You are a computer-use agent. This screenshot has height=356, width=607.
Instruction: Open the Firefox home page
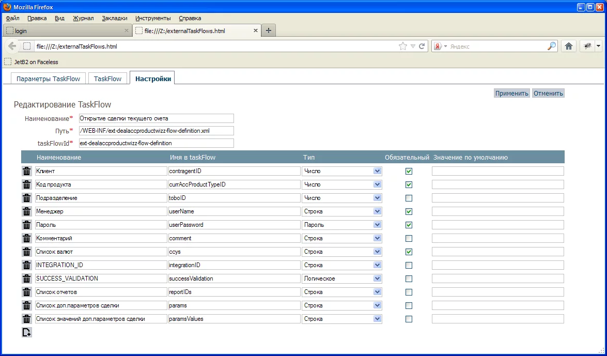click(x=568, y=46)
